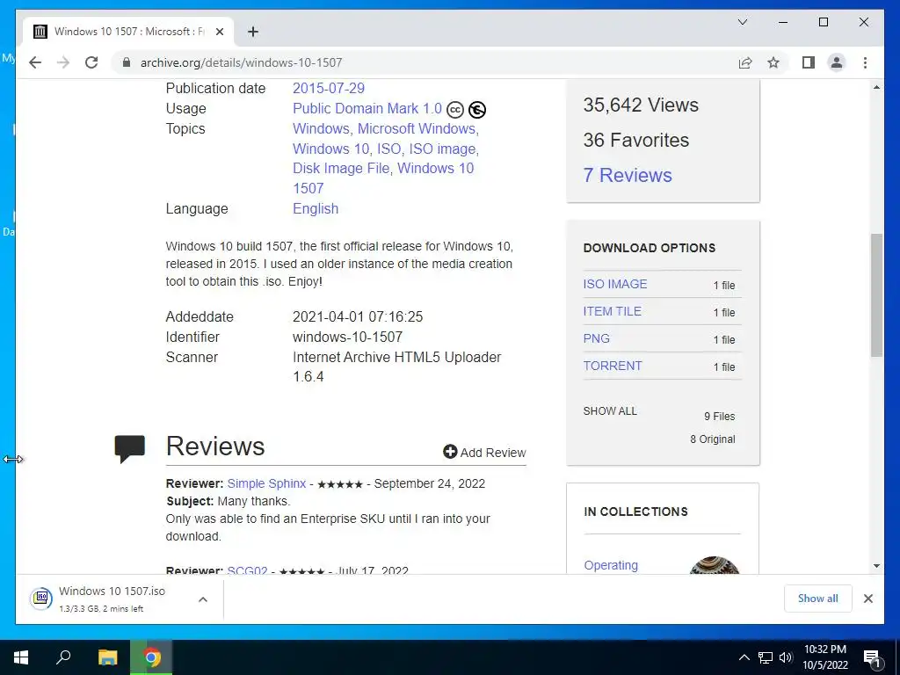This screenshot has height=675, width=900.
Task: Open the PNG download option
Action: [597, 338]
